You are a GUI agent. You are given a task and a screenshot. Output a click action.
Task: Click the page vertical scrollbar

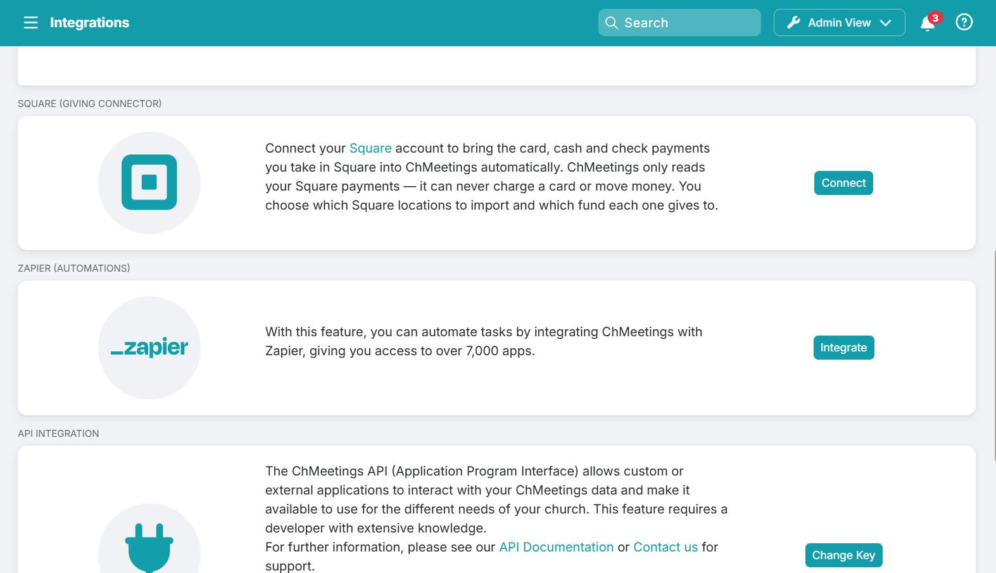994,355
